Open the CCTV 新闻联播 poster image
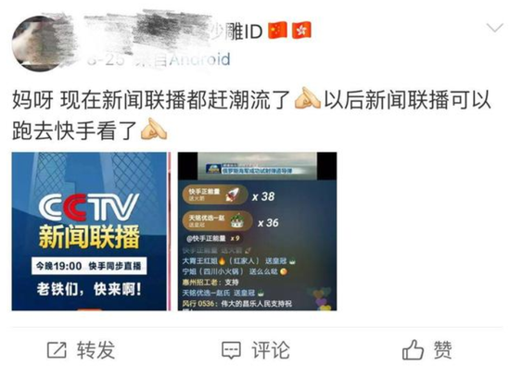Image resolution: width=510 pixels, height=378 pixels. pyautogui.click(x=89, y=231)
